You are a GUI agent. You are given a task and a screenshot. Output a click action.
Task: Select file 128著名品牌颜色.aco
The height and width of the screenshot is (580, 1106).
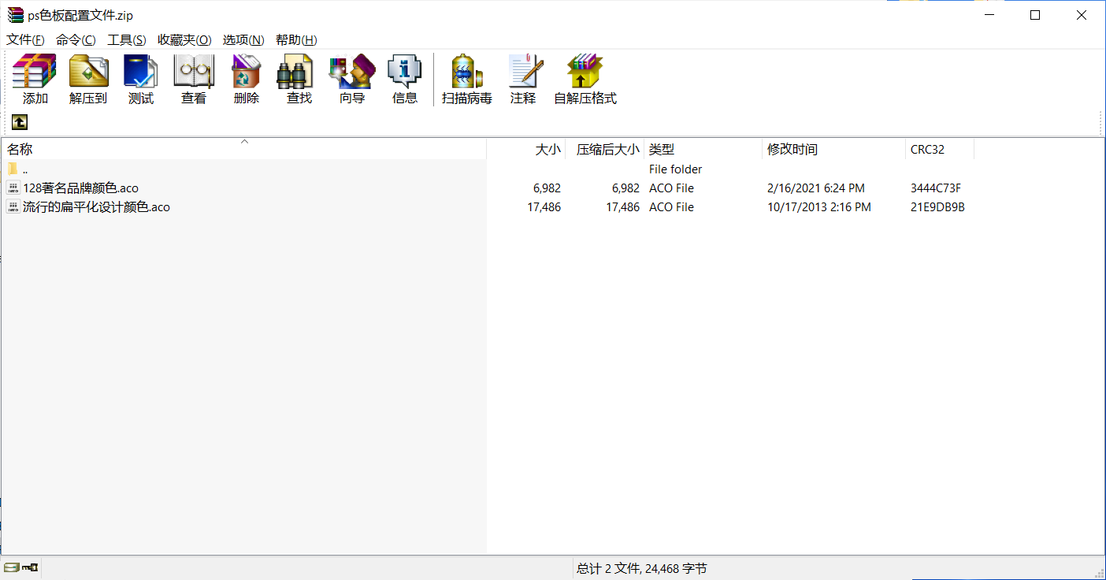tap(80, 188)
